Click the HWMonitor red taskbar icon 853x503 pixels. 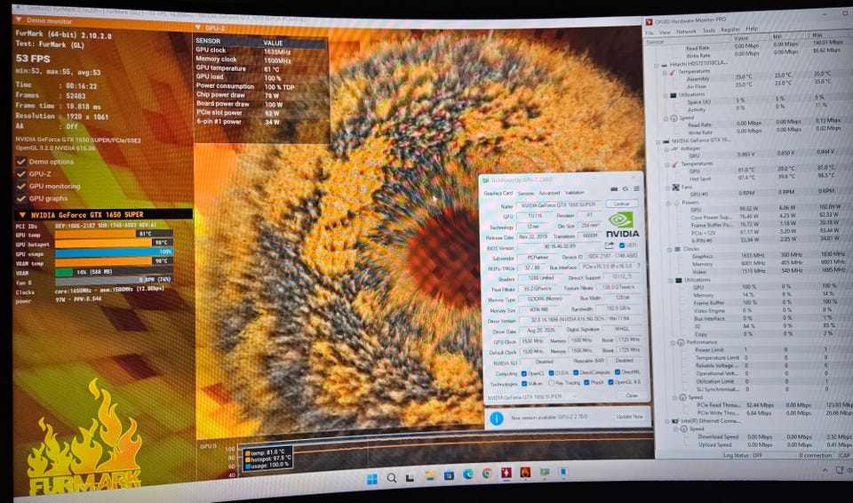coord(506,472)
